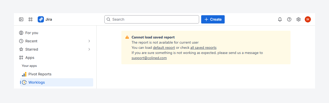The image size is (329, 103).
Task: Click the Jira logo icon
Action: [41, 19]
